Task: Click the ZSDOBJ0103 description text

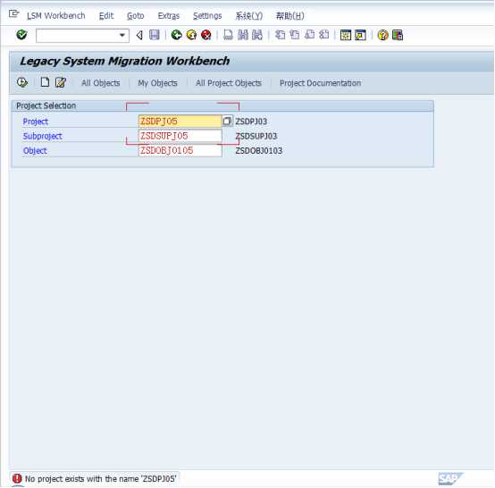Action: [258, 151]
